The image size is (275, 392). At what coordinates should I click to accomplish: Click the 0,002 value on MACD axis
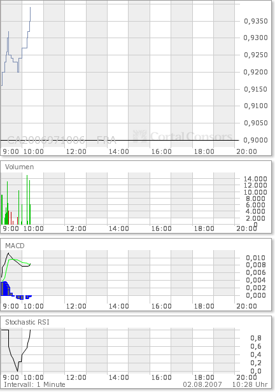255,288
